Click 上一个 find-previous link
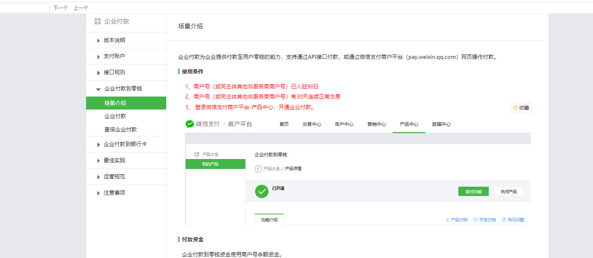This screenshot has height=258, width=593. (x=81, y=8)
